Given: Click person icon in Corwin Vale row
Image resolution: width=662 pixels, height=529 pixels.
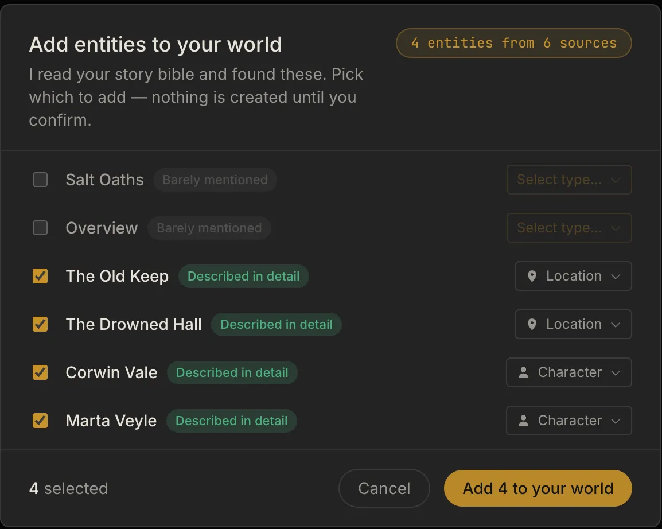Looking at the screenshot, I should 524,372.
